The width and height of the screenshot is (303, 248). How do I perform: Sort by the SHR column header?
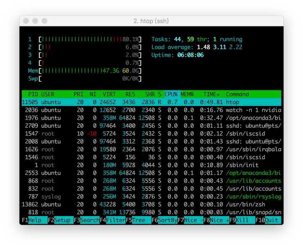(x=150, y=94)
